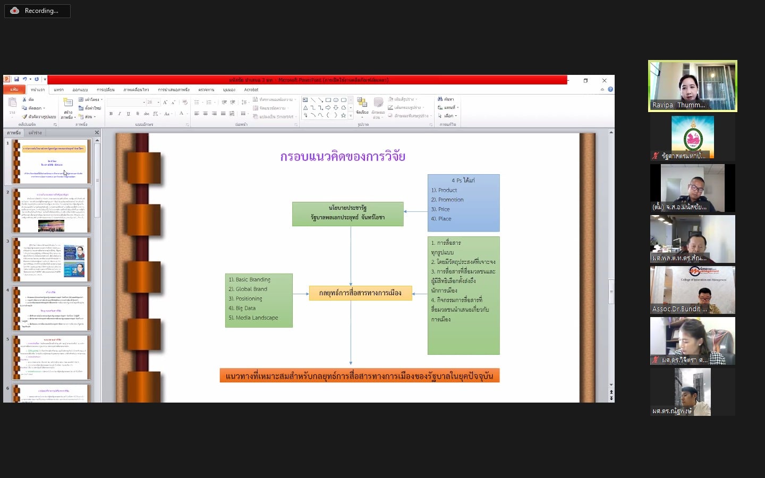Click the scissors Cut icon

pyautogui.click(x=24, y=99)
